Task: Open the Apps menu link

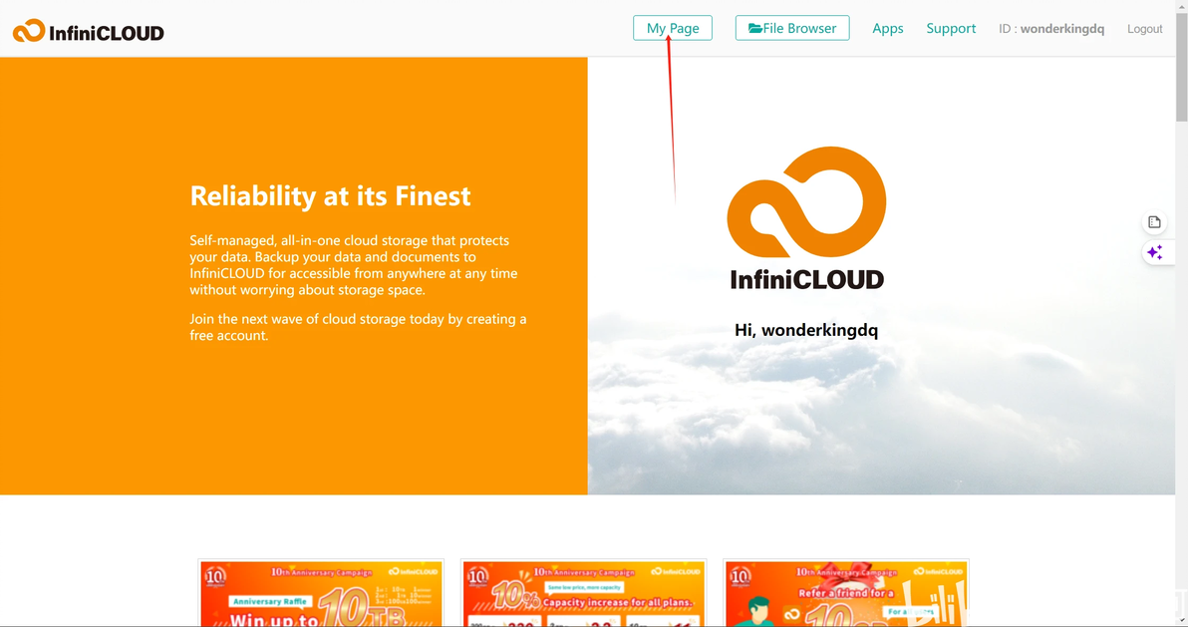Action: pos(888,28)
